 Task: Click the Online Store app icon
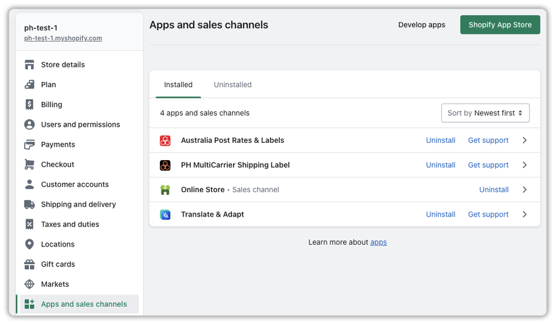pos(165,190)
